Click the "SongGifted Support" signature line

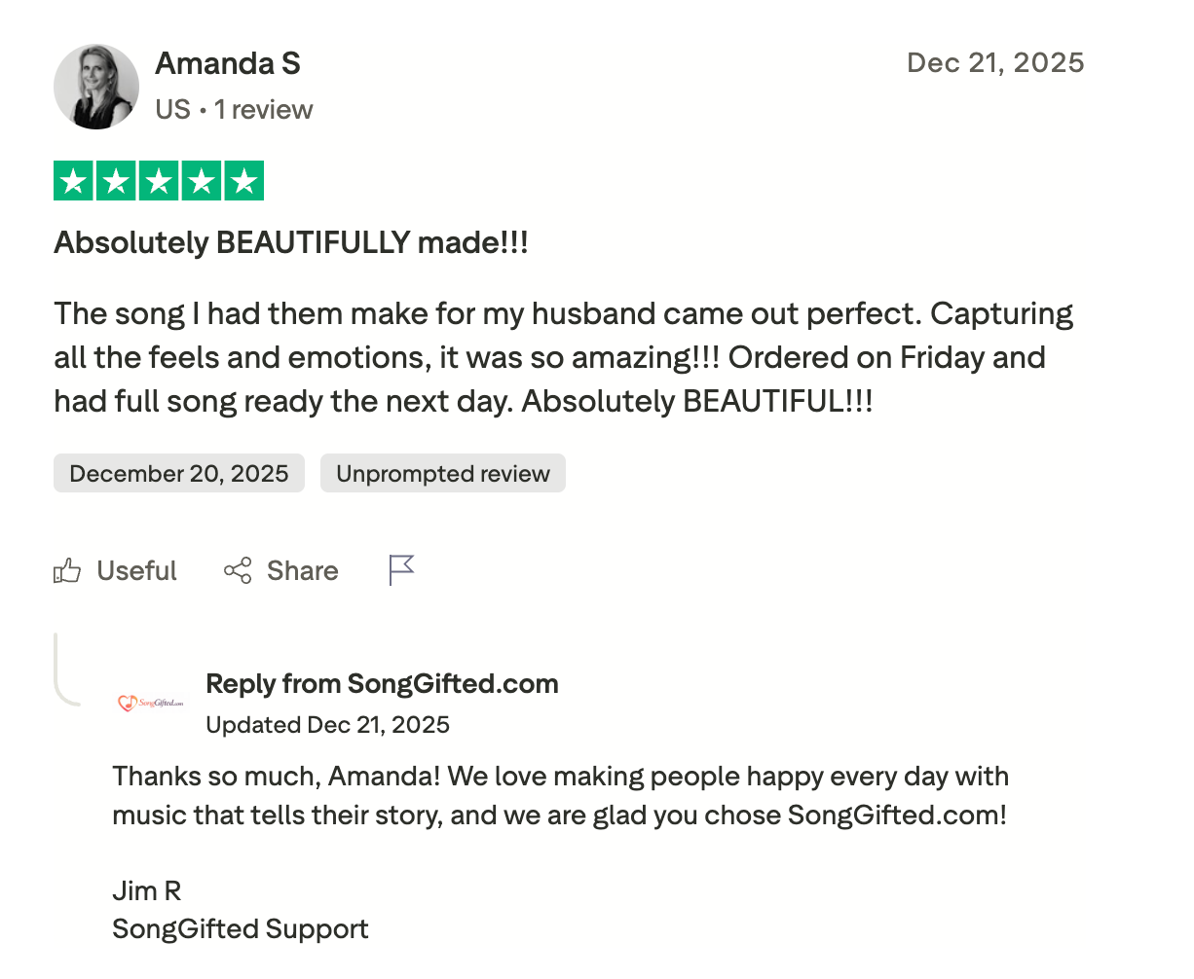click(x=241, y=929)
